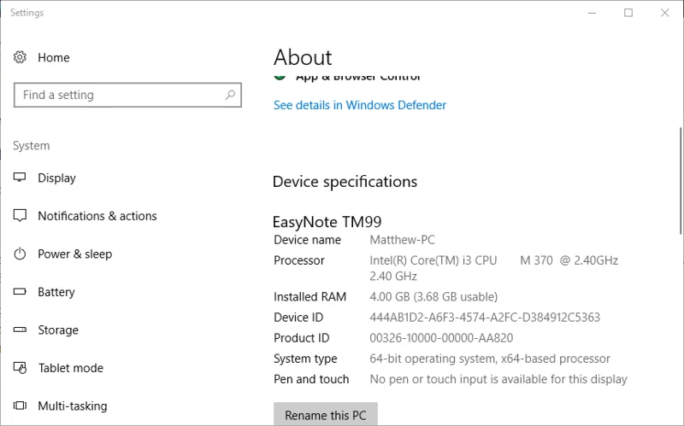Screen dimensions: 684x426
Task: Click the Home gear icon
Action: click(x=20, y=57)
